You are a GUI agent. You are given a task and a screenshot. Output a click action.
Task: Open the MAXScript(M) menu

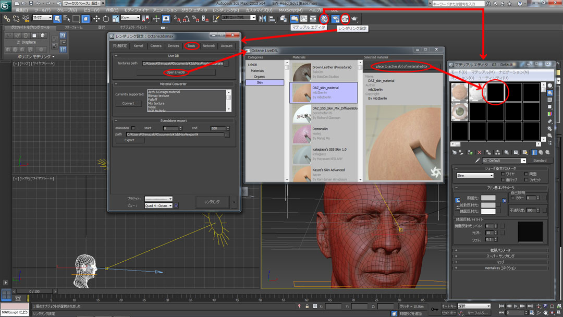coord(290,10)
